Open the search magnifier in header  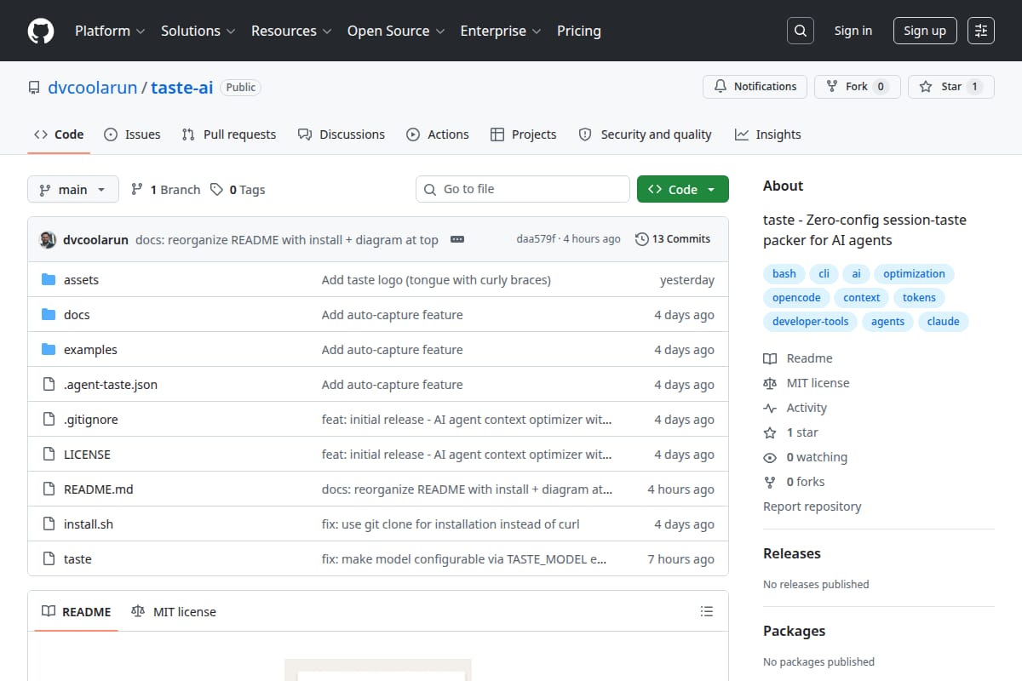(x=800, y=31)
